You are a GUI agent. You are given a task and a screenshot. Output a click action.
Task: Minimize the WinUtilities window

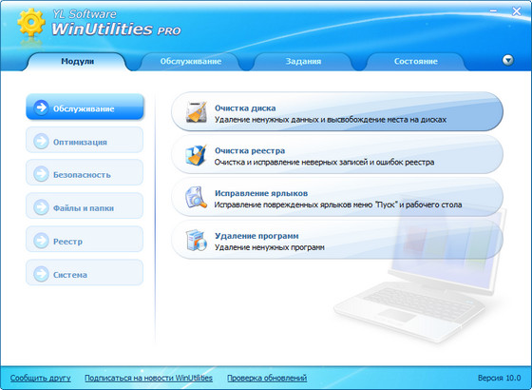click(493, 11)
